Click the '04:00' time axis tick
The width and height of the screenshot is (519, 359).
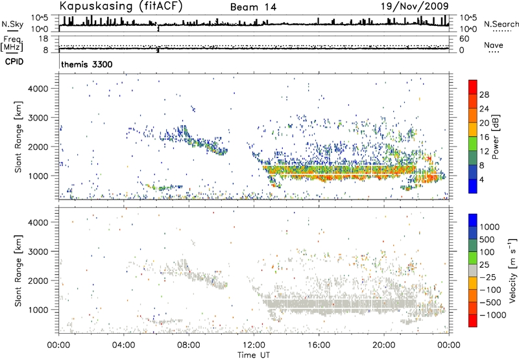pos(123,345)
